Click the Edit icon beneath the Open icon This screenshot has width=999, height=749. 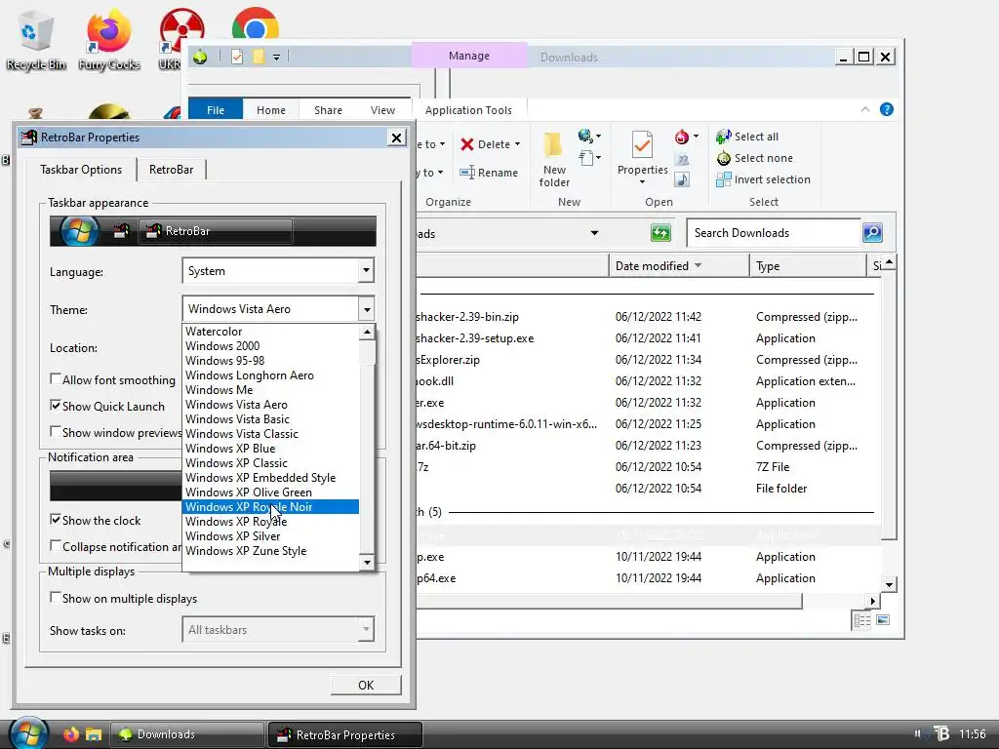(x=682, y=159)
